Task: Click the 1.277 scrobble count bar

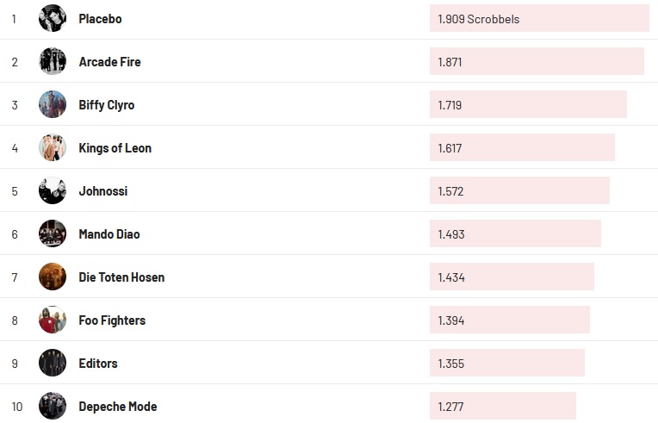Action: 502,406
